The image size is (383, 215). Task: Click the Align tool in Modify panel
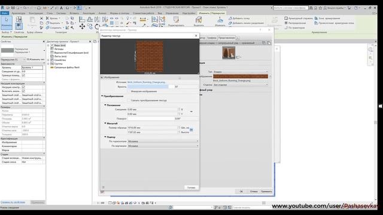point(82,19)
